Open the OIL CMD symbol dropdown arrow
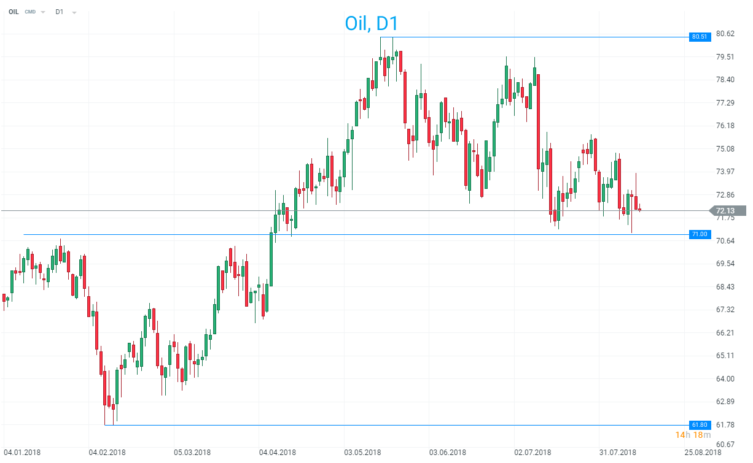 (x=43, y=12)
